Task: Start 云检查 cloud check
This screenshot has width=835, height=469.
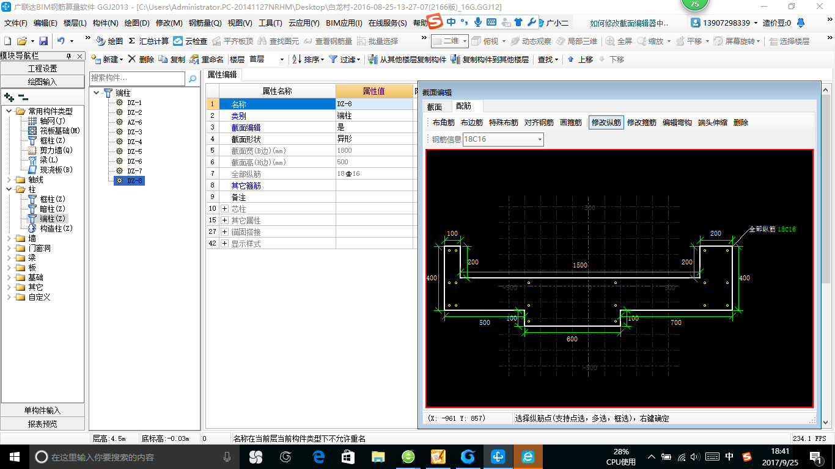Action: coord(190,41)
